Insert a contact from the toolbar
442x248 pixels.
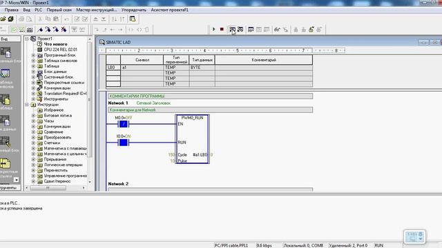[131, 30]
